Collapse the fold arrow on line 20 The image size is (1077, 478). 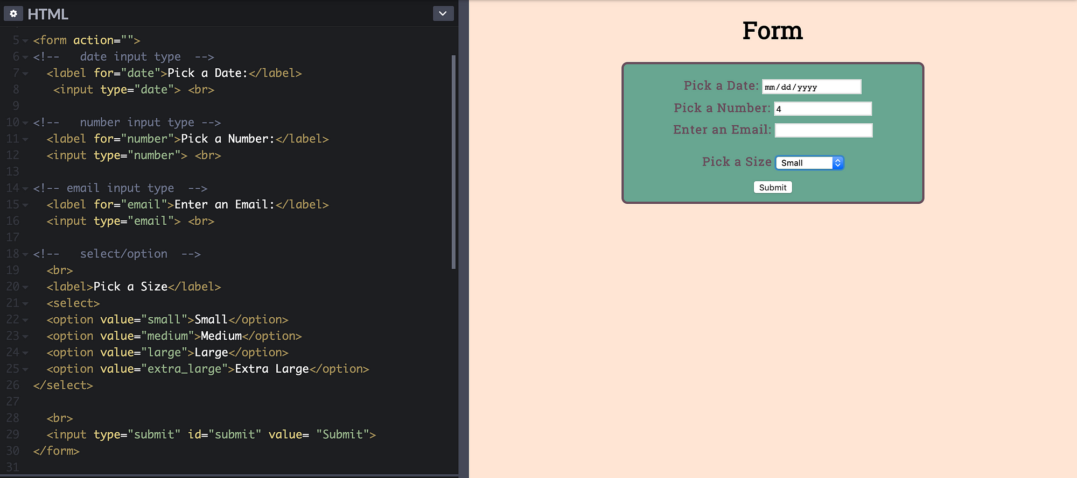pos(25,287)
